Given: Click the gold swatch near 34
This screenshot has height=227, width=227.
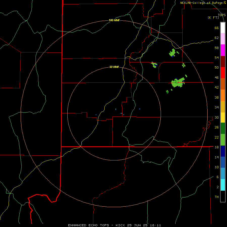Looking at the screenshot, I should click(x=223, y=107).
